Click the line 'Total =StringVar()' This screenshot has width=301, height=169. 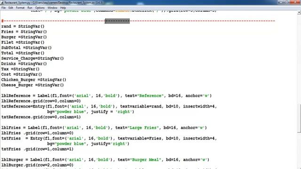[x=23, y=53]
